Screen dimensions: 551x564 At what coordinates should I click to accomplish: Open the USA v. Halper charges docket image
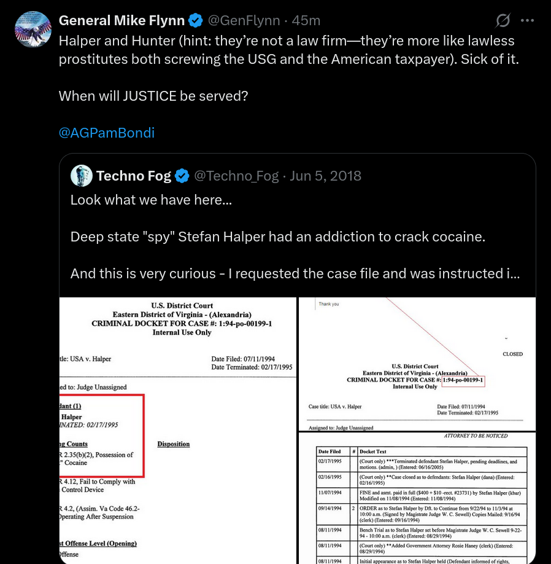click(x=178, y=431)
